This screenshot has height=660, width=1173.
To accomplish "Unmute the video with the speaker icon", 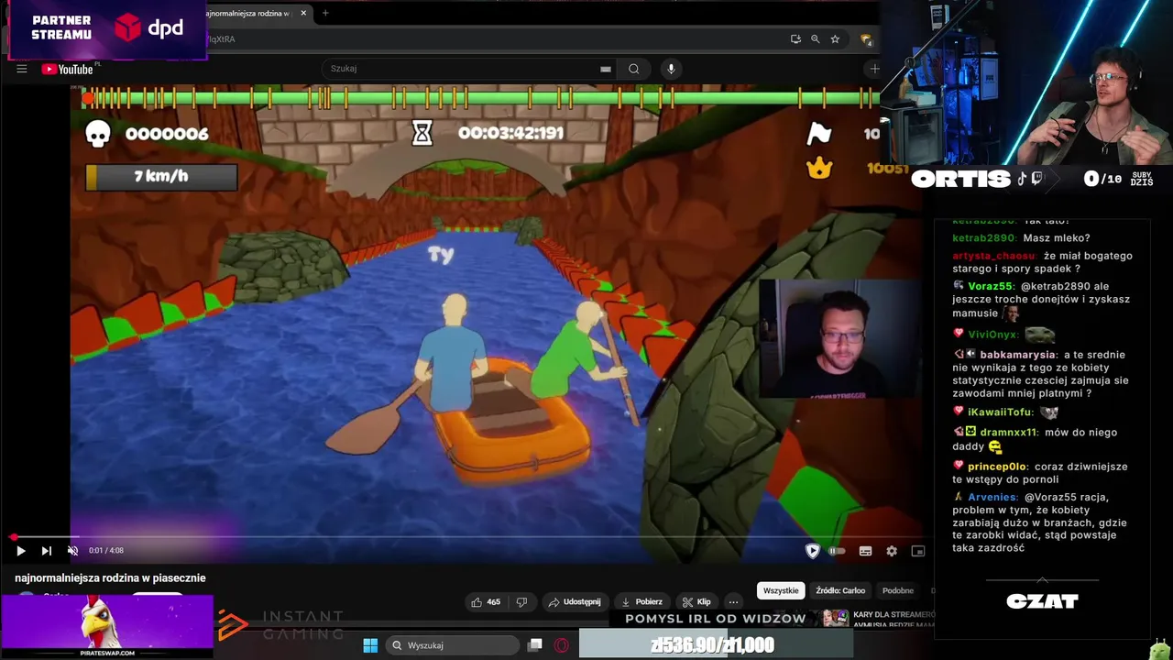I will (x=72, y=551).
